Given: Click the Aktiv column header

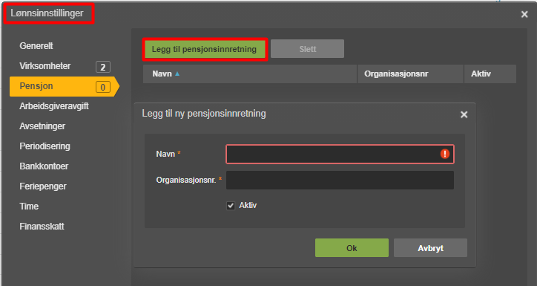Looking at the screenshot, I should (x=490, y=74).
